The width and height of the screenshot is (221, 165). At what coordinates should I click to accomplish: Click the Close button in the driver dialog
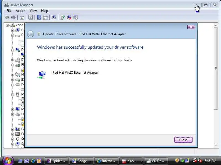[183, 140]
